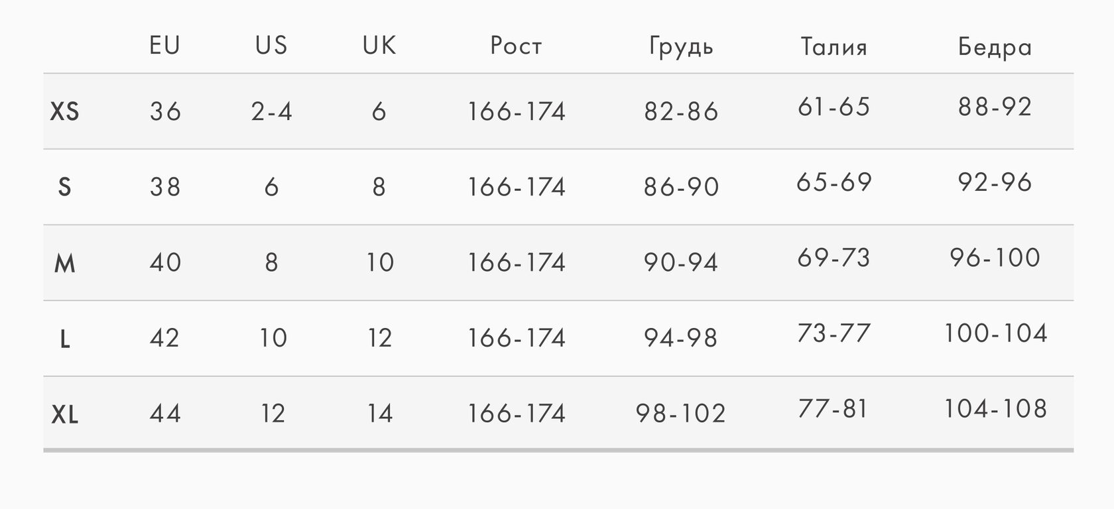Select the S size row label

64,187
